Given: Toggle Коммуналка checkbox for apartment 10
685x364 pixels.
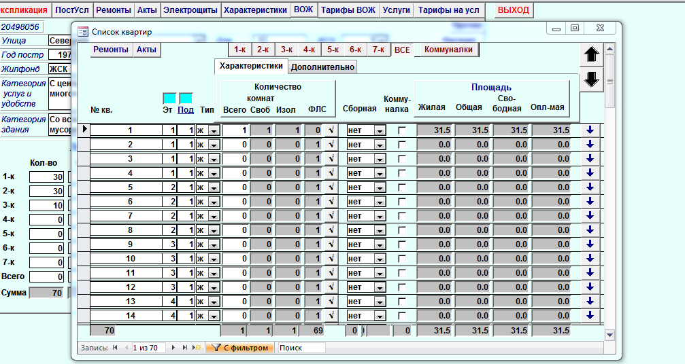Looking at the screenshot, I should point(402,259).
